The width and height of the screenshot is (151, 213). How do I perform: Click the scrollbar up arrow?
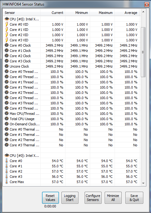143,12
